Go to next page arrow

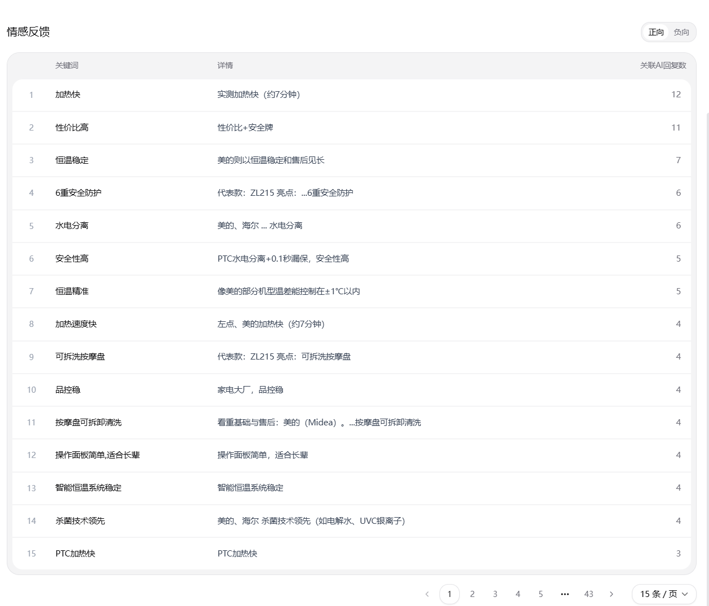click(x=612, y=594)
